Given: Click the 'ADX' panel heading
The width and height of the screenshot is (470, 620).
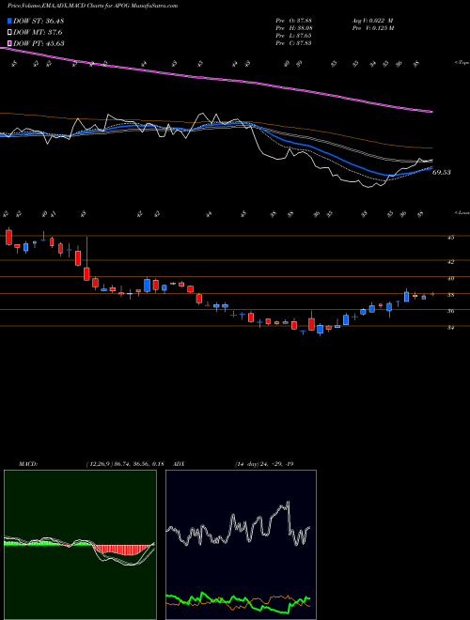Looking at the screenshot, I should tap(180, 464).
